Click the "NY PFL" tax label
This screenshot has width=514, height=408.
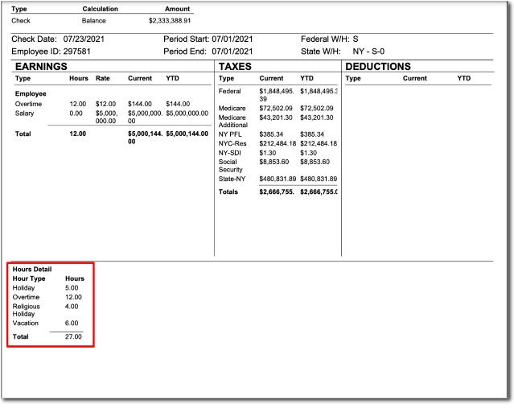(230, 134)
